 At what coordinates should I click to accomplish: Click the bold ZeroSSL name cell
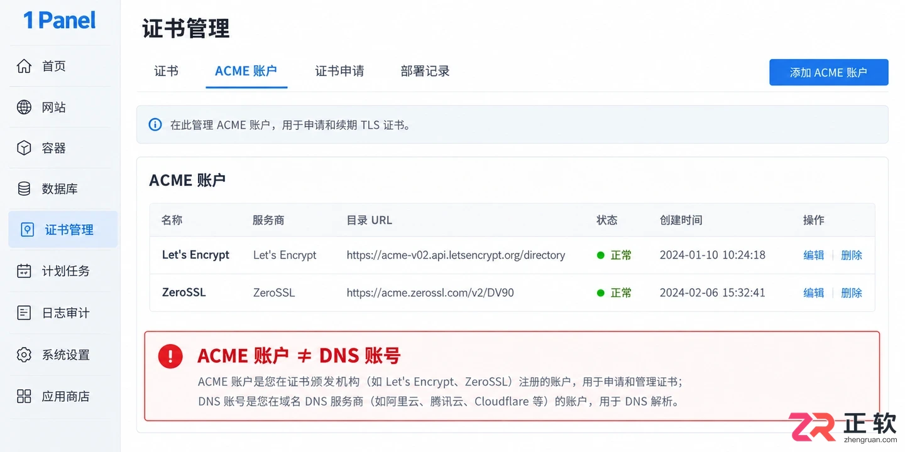click(184, 293)
